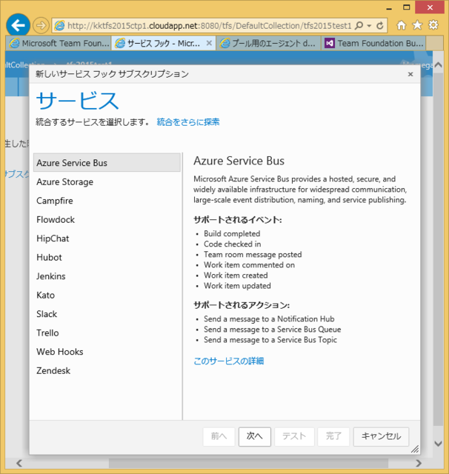Click the vertical scrollbar up arrow
449x474 pixels.
[438, 64]
